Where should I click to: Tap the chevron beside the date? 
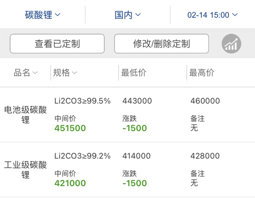tap(235, 15)
